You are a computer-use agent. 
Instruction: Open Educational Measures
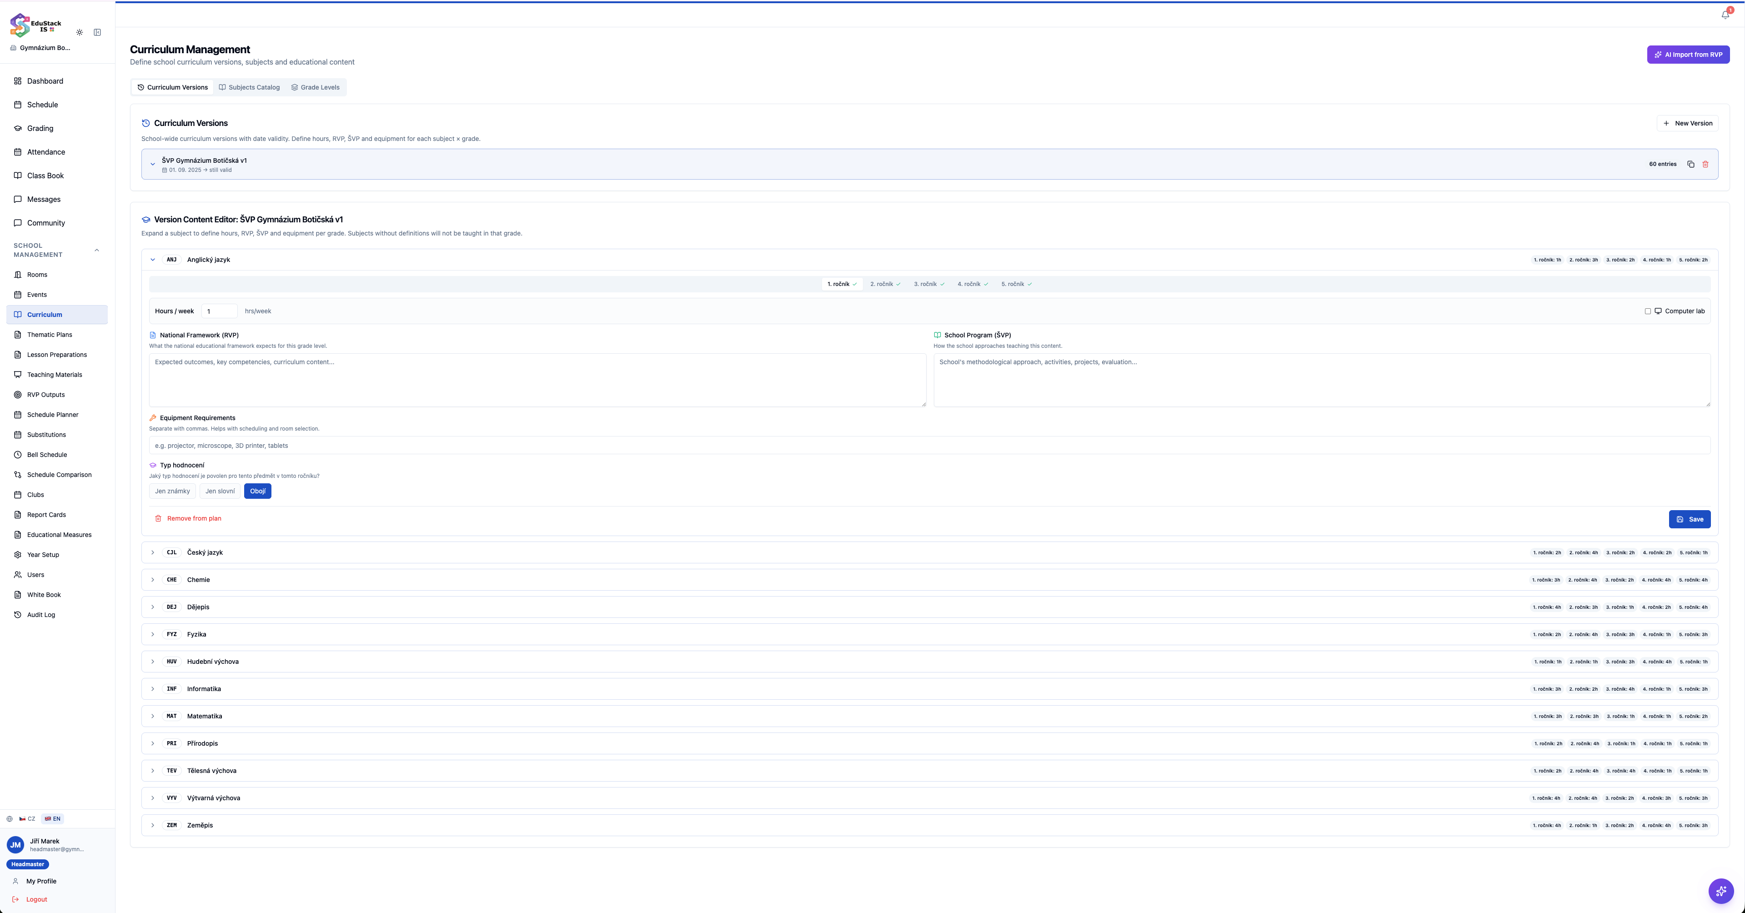(57, 535)
